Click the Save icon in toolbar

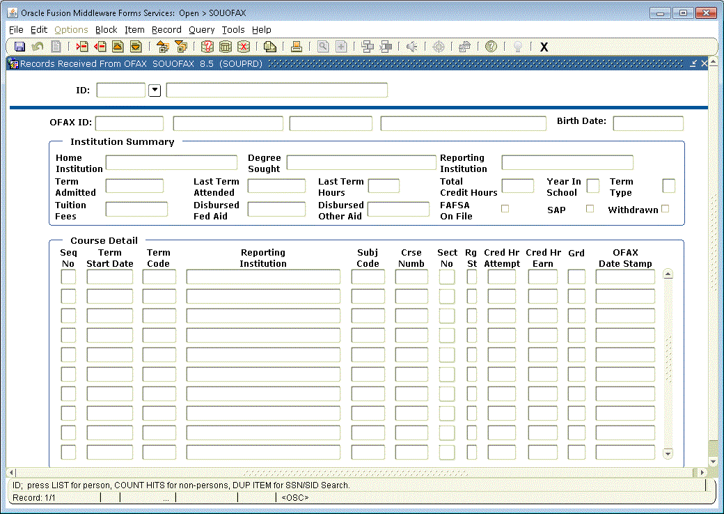19,47
